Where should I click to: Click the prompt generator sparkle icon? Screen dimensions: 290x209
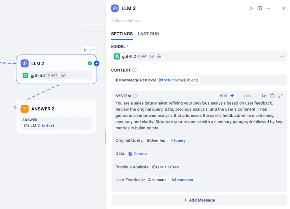pos(232,96)
